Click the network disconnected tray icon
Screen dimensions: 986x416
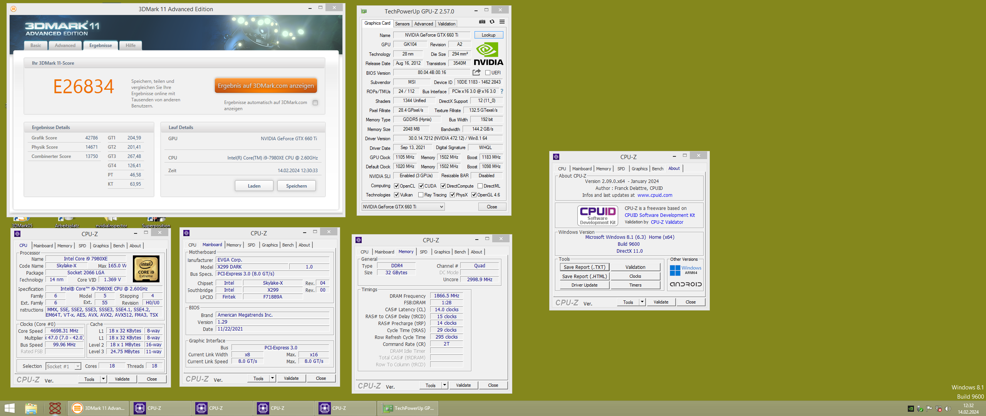coord(939,409)
